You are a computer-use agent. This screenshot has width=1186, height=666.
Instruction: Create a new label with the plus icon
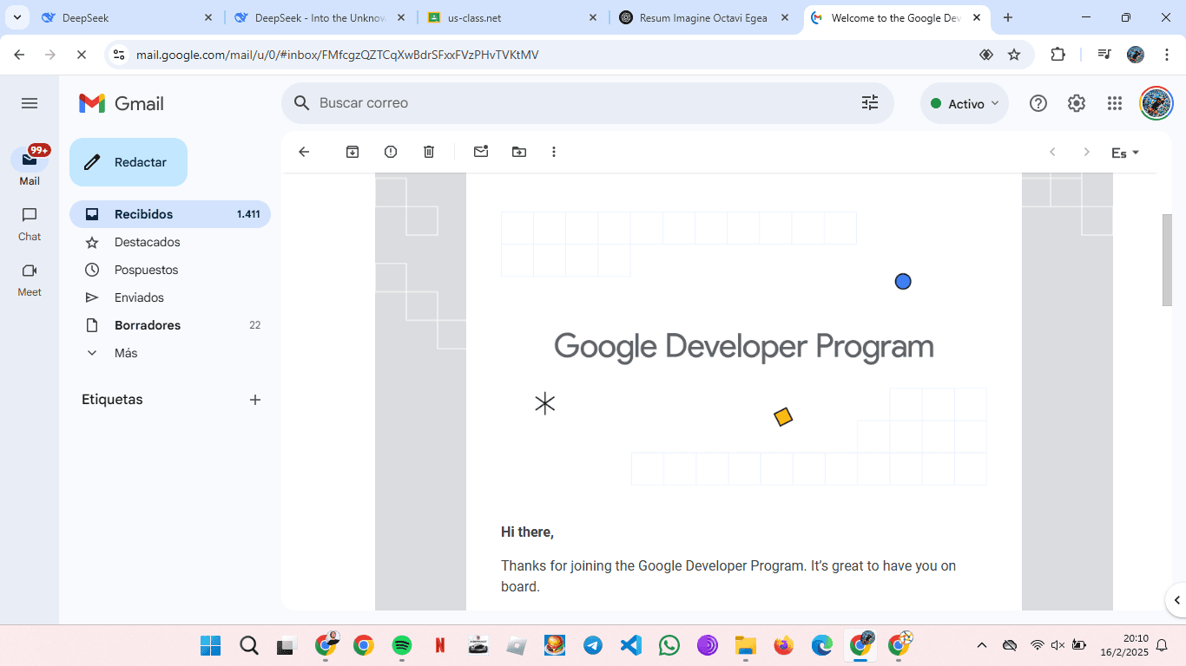coord(255,400)
